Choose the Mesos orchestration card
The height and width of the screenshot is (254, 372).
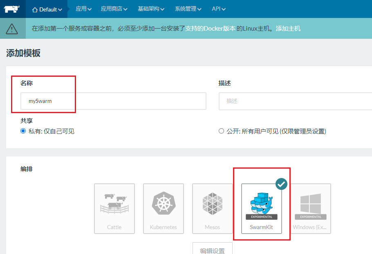coord(212,209)
